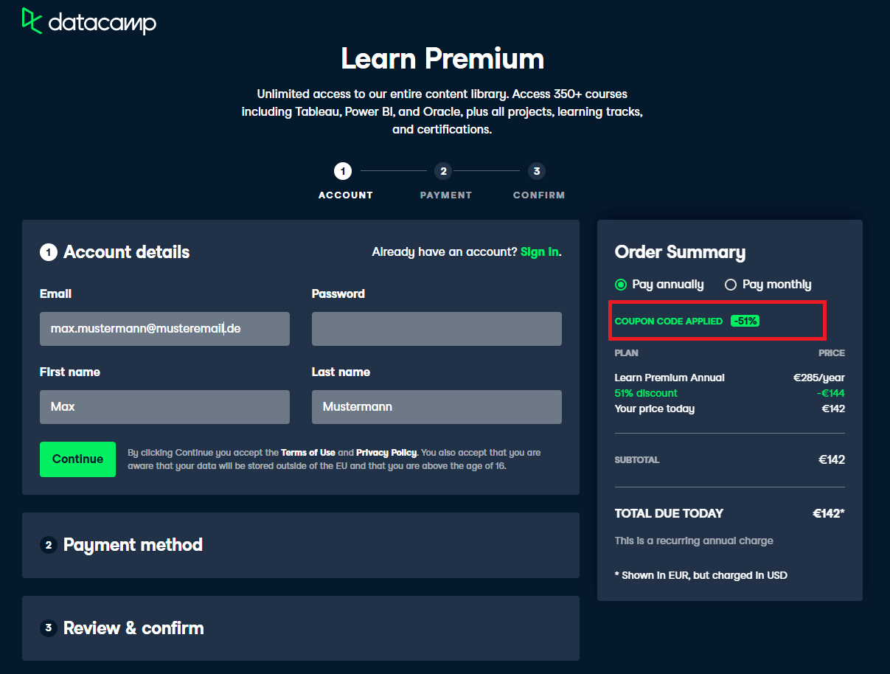The image size is (890, 674).
Task: Click the -€144 discount amount
Action: [x=830, y=393]
